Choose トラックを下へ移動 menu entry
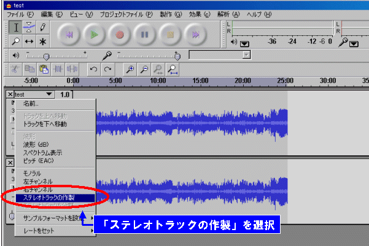This screenshot has width=369, height=246. pyautogui.click(x=55, y=124)
